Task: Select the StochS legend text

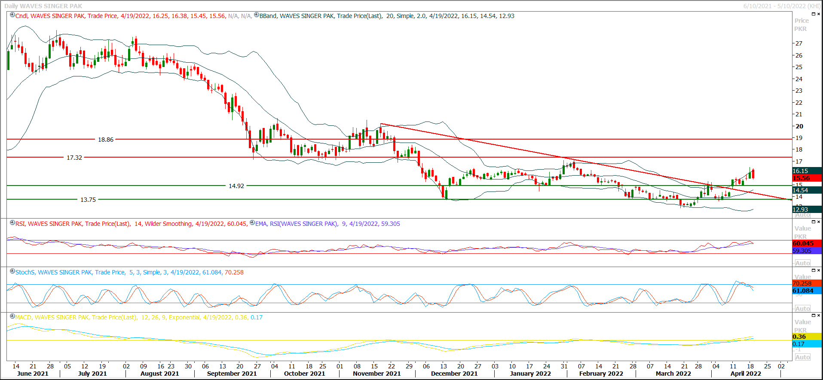Action: (x=129, y=272)
